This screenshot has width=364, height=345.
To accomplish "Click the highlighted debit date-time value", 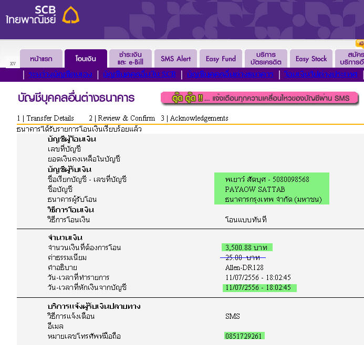I will (x=258, y=287).
